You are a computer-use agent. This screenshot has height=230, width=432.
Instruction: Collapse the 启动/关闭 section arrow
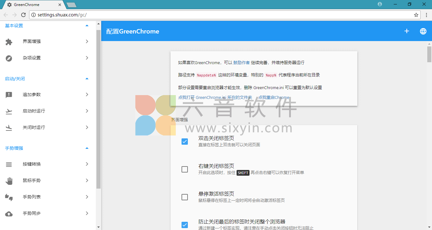(x=87, y=79)
